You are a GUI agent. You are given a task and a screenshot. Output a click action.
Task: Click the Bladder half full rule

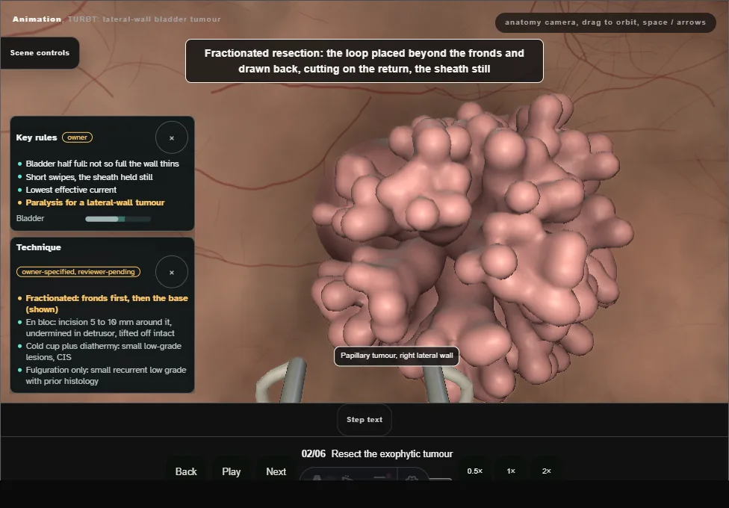102,164
